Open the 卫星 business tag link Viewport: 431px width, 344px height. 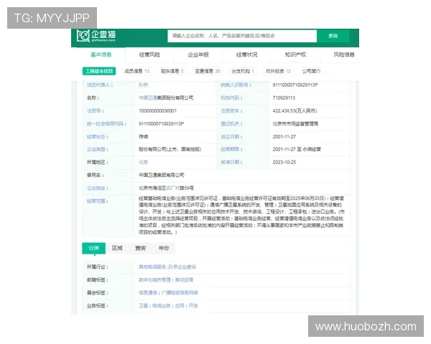point(143,306)
